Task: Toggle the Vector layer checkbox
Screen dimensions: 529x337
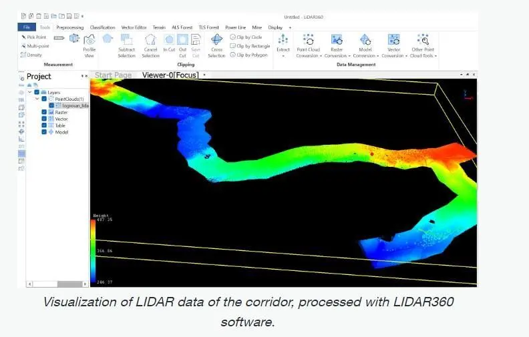Action: (x=44, y=119)
